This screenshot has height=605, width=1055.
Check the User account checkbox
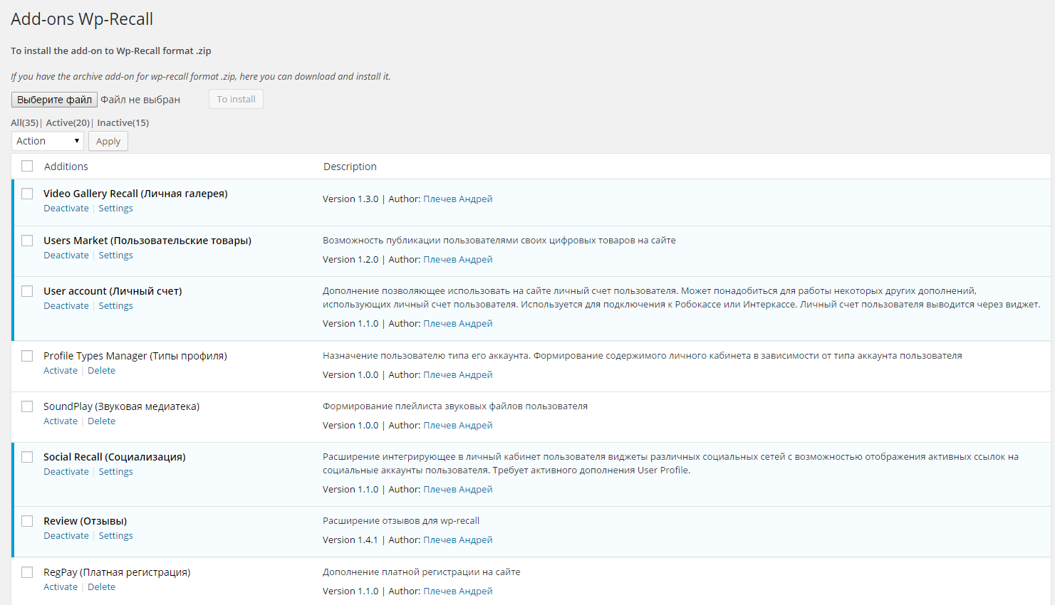[27, 291]
